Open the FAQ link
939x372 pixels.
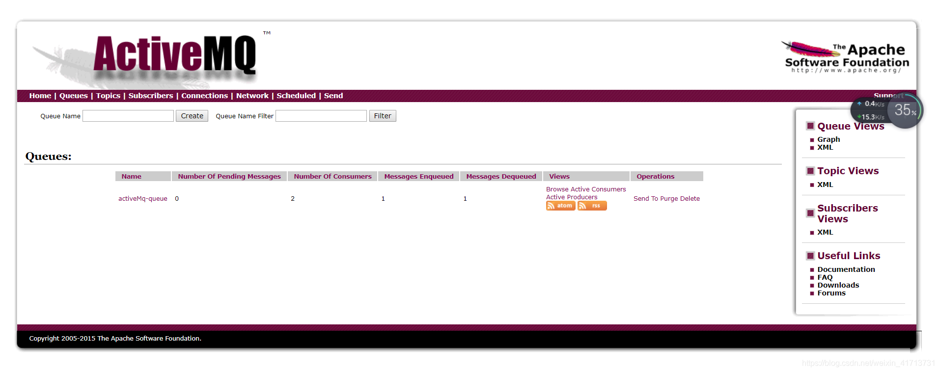[x=825, y=277]
